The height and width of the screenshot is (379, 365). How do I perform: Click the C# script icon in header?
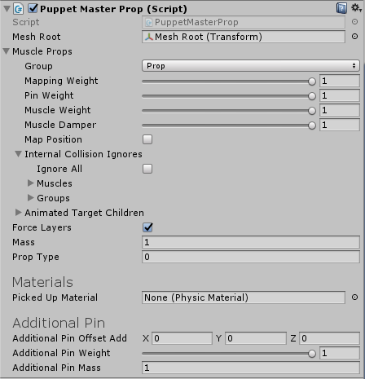coord(19,9)
